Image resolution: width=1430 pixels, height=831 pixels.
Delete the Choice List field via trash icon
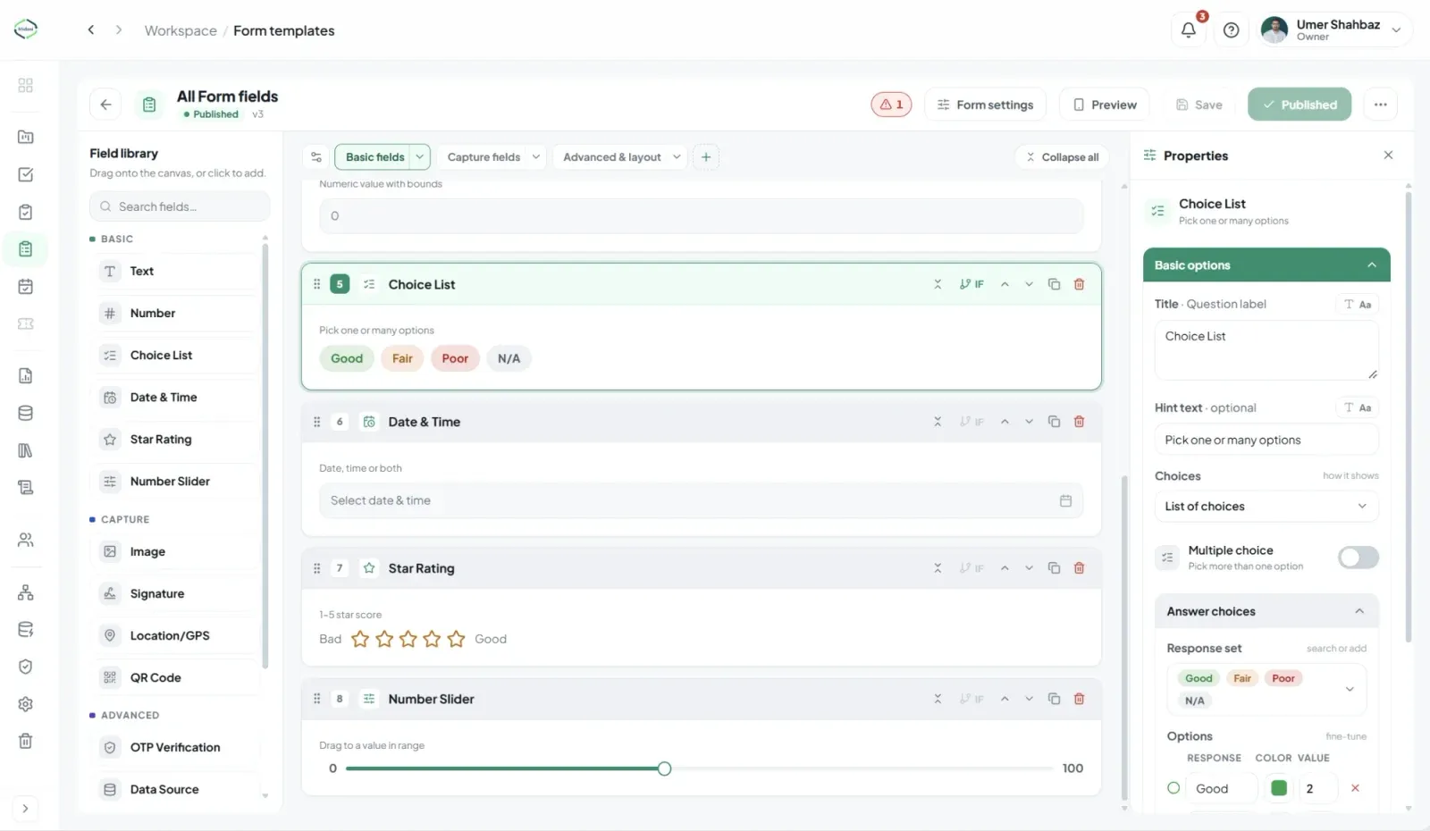pyautogui.click(x=1079, y=284)
